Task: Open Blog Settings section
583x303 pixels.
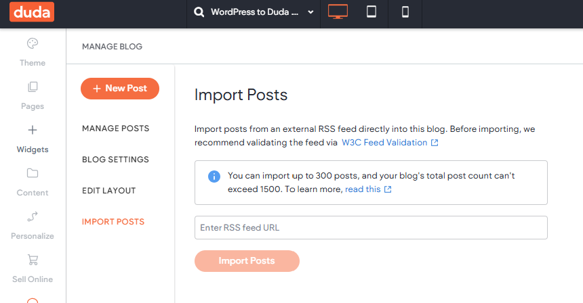Action: 115,160
